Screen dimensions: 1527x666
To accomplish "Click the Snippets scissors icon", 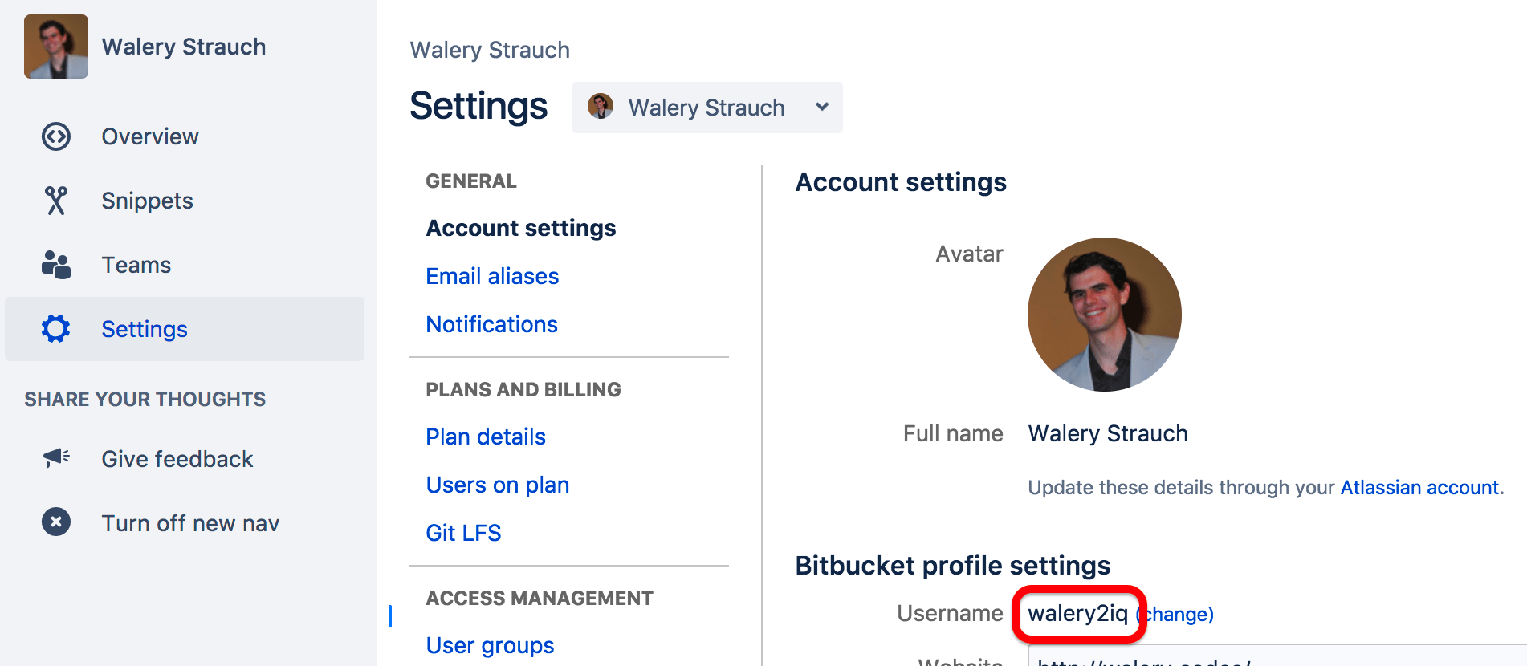I will tap(56, 201).
